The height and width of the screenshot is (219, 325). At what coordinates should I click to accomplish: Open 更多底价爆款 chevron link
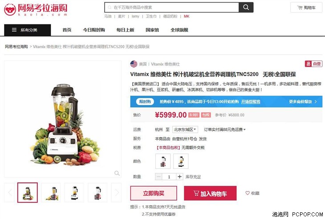[x=303, y=102]
